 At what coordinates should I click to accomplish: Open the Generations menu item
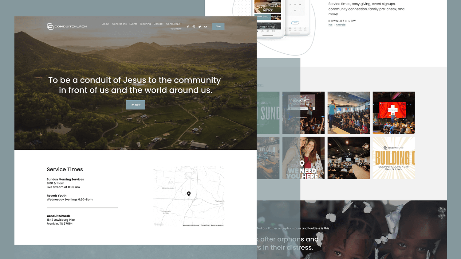pyautogui.click(x=119, y=24)
